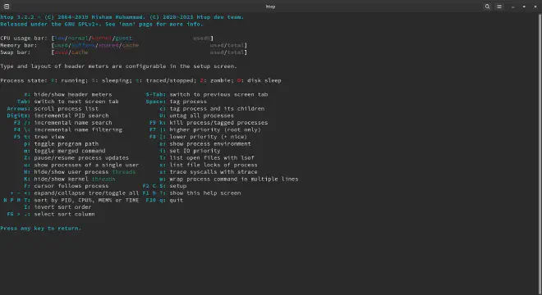This screenshot has width=542, height=295.
Task: Open the terminal search icon
Action: [487, 7]
